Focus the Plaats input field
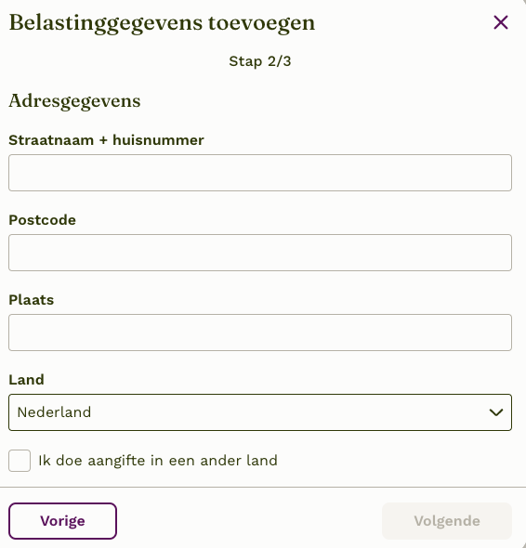Image resolution: width=526 pixels, height=548 pixels. click(260, 333)
